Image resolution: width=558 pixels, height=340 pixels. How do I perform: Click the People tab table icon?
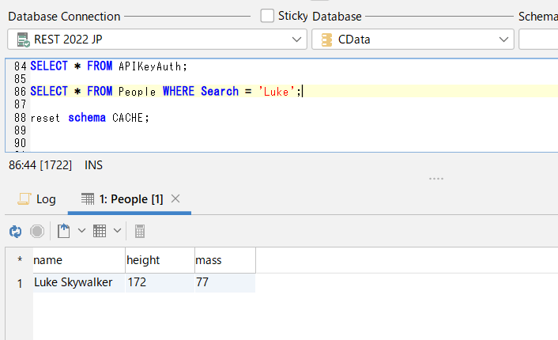(88, 198)
